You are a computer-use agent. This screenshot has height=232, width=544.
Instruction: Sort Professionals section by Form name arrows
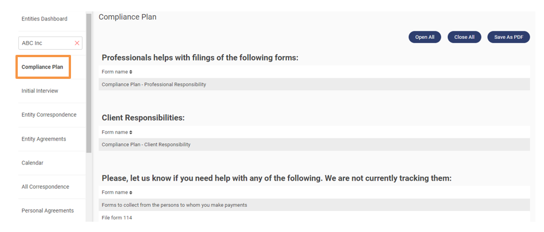click(x=131, y=72)
